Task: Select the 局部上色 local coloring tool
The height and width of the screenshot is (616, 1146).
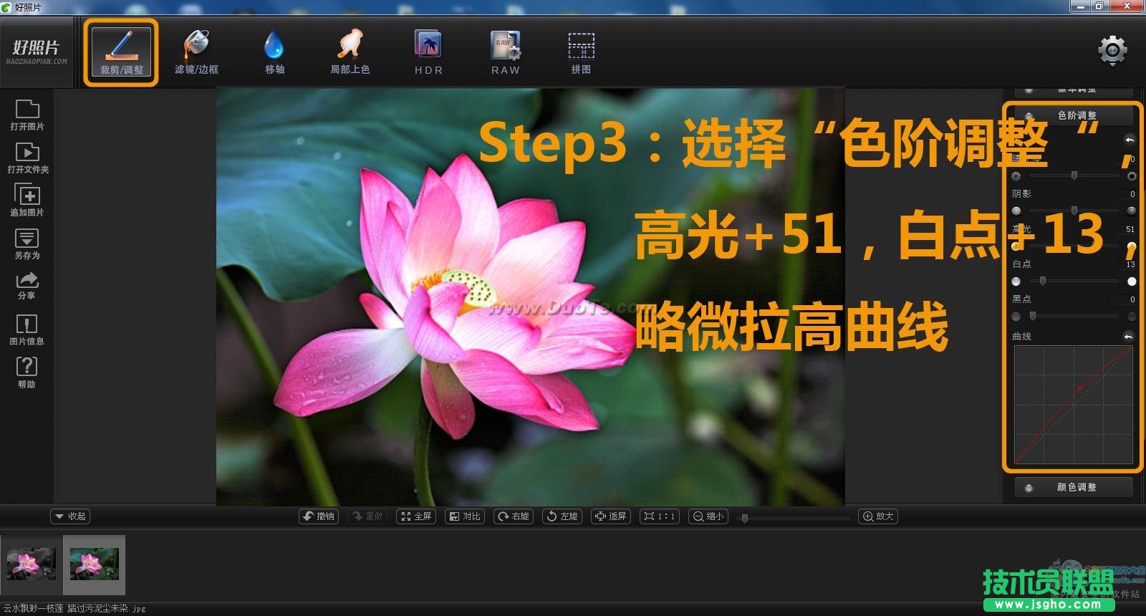Action: point(350,53)
